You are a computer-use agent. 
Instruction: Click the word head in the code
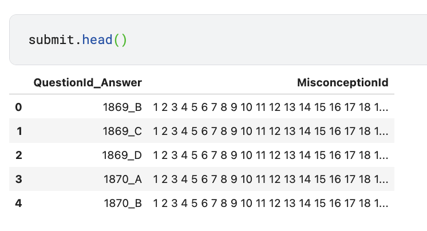coord(97,39)
